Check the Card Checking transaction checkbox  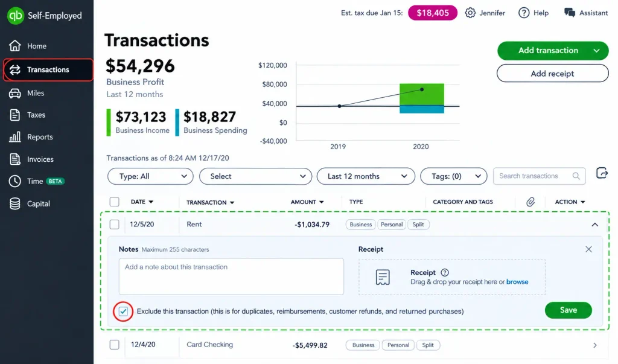point(114,345)
